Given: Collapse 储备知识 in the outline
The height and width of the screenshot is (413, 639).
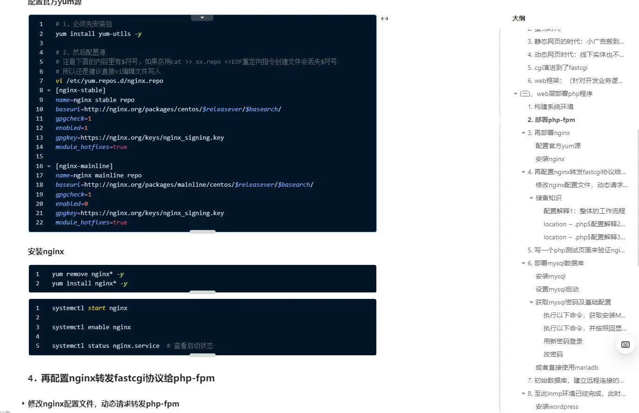Looking at the screenshot, I should 531,198.
